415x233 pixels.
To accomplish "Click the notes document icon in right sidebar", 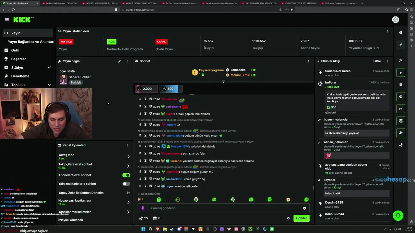I will 401,84.
